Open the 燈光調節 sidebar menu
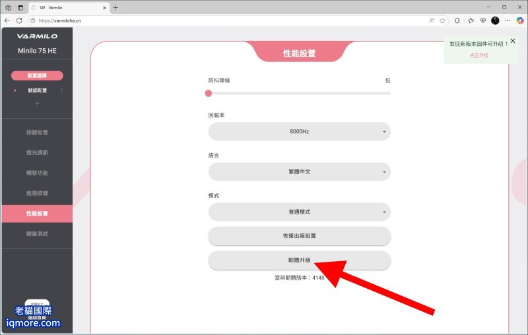This screenshot has height=335, width=528. [x=37, y=153]
